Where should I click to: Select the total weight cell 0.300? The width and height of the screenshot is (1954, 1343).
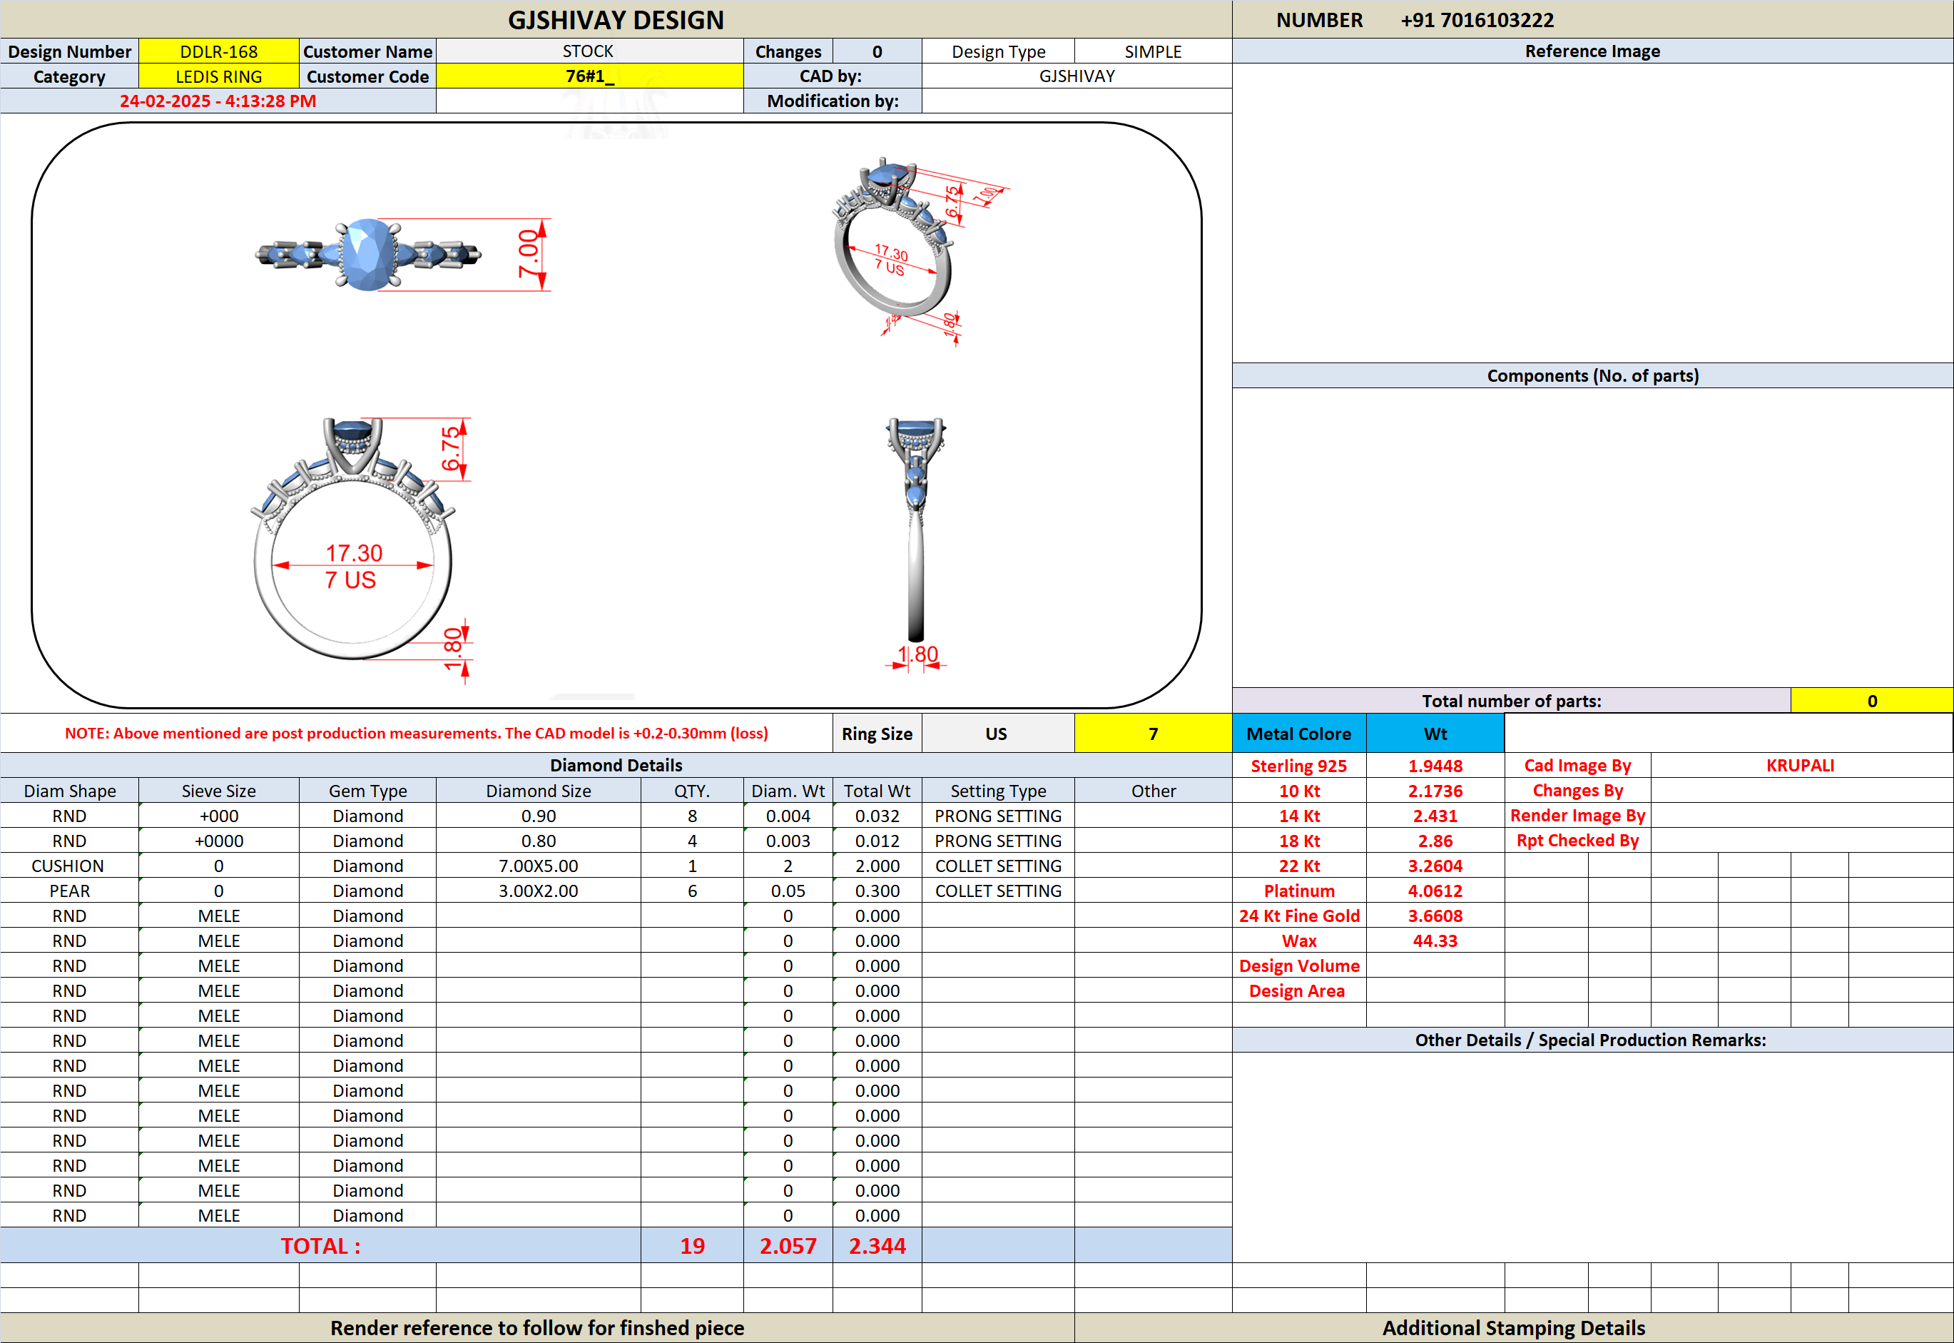pos(877,891)
